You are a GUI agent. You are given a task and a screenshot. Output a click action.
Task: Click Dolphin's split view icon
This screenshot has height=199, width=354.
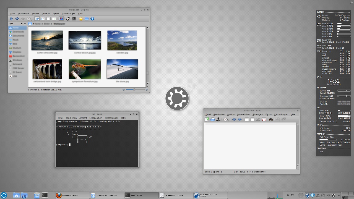pos(54,19)
